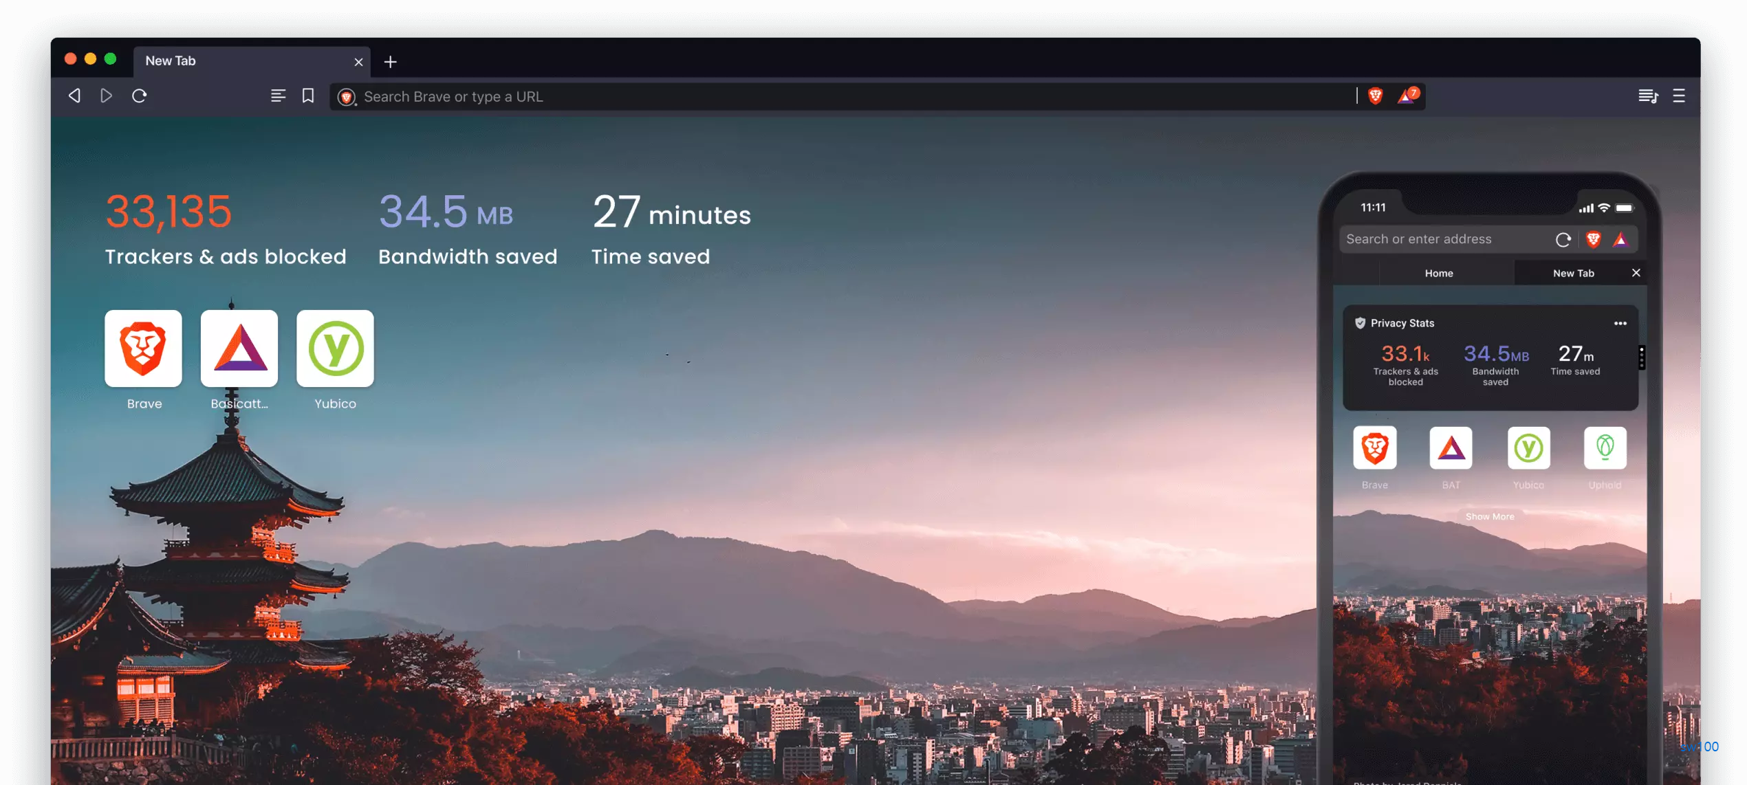Open Privacy Stats three-dot options on phone
1747x785 pixels.
(x=1620, y=323)
